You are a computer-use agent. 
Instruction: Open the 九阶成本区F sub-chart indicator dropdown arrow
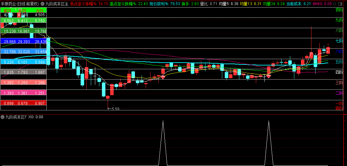(x=3, y=117)
